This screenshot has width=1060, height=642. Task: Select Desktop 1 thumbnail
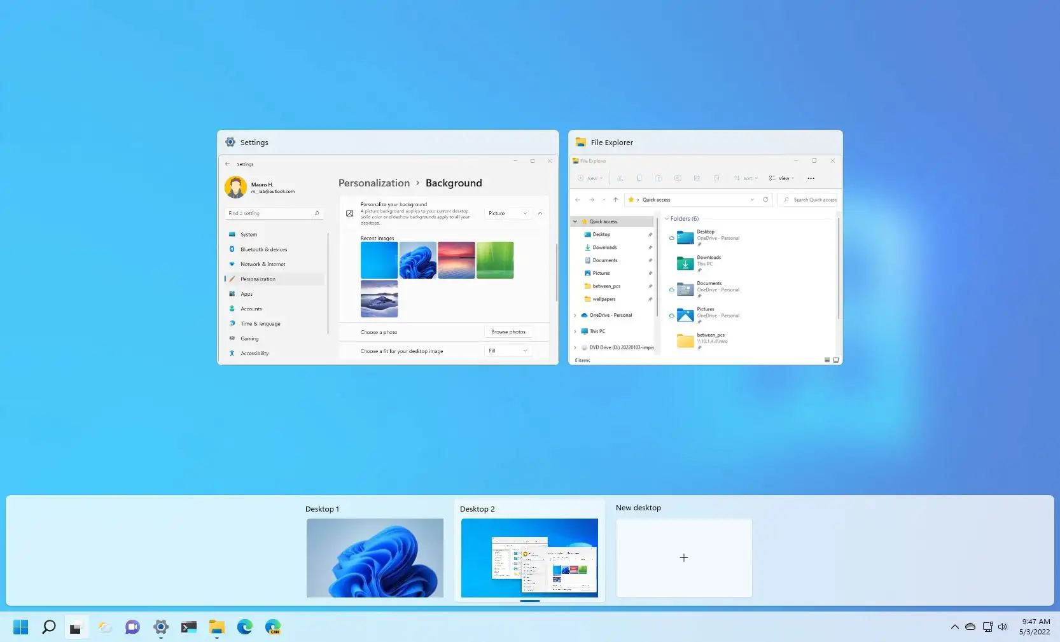click(375, 557)
